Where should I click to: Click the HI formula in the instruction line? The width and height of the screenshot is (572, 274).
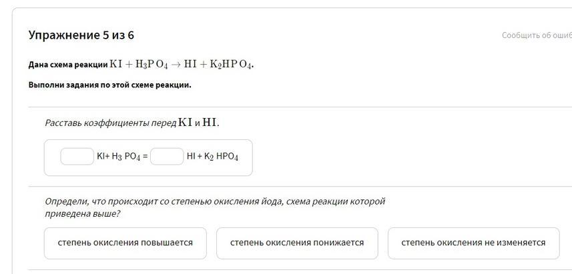click(210, 123)
